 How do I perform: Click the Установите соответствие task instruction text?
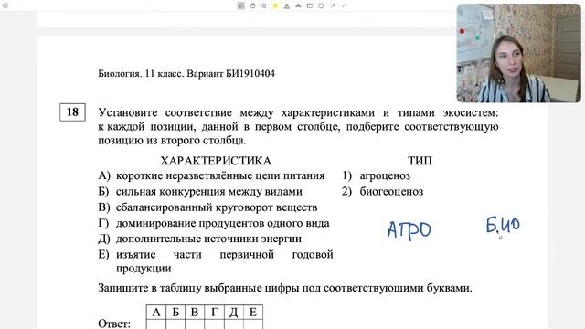(x=298, y=126)
